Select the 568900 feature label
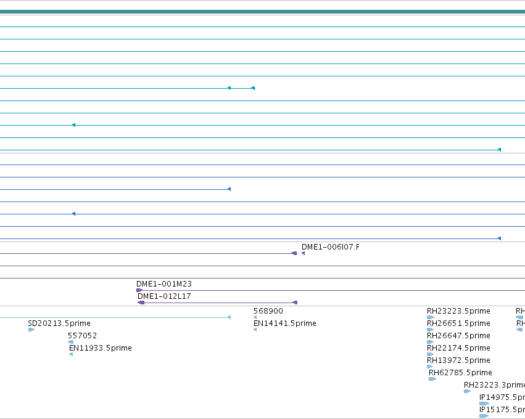This screenshot has width=525, height=419. tap(268, 311)
